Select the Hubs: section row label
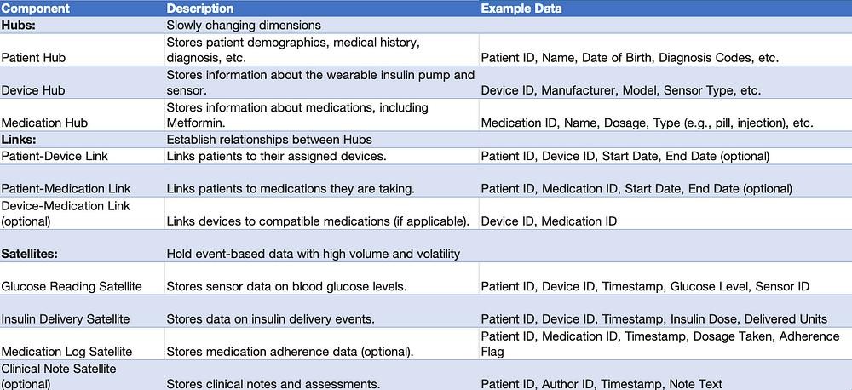The height and width of the screenshot is (390, 852). coord(19,26)
